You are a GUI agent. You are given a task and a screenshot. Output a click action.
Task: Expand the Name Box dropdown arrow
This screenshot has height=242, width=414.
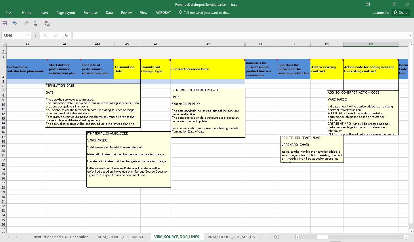pyautogui.click(x=28, y=35)
